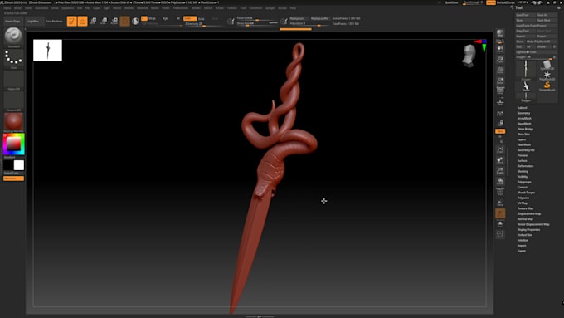Viewport: 564px width, 318px height.
Task: Select the SimpleBrush tool thumbnail
Action: click(x=547, y=86)
